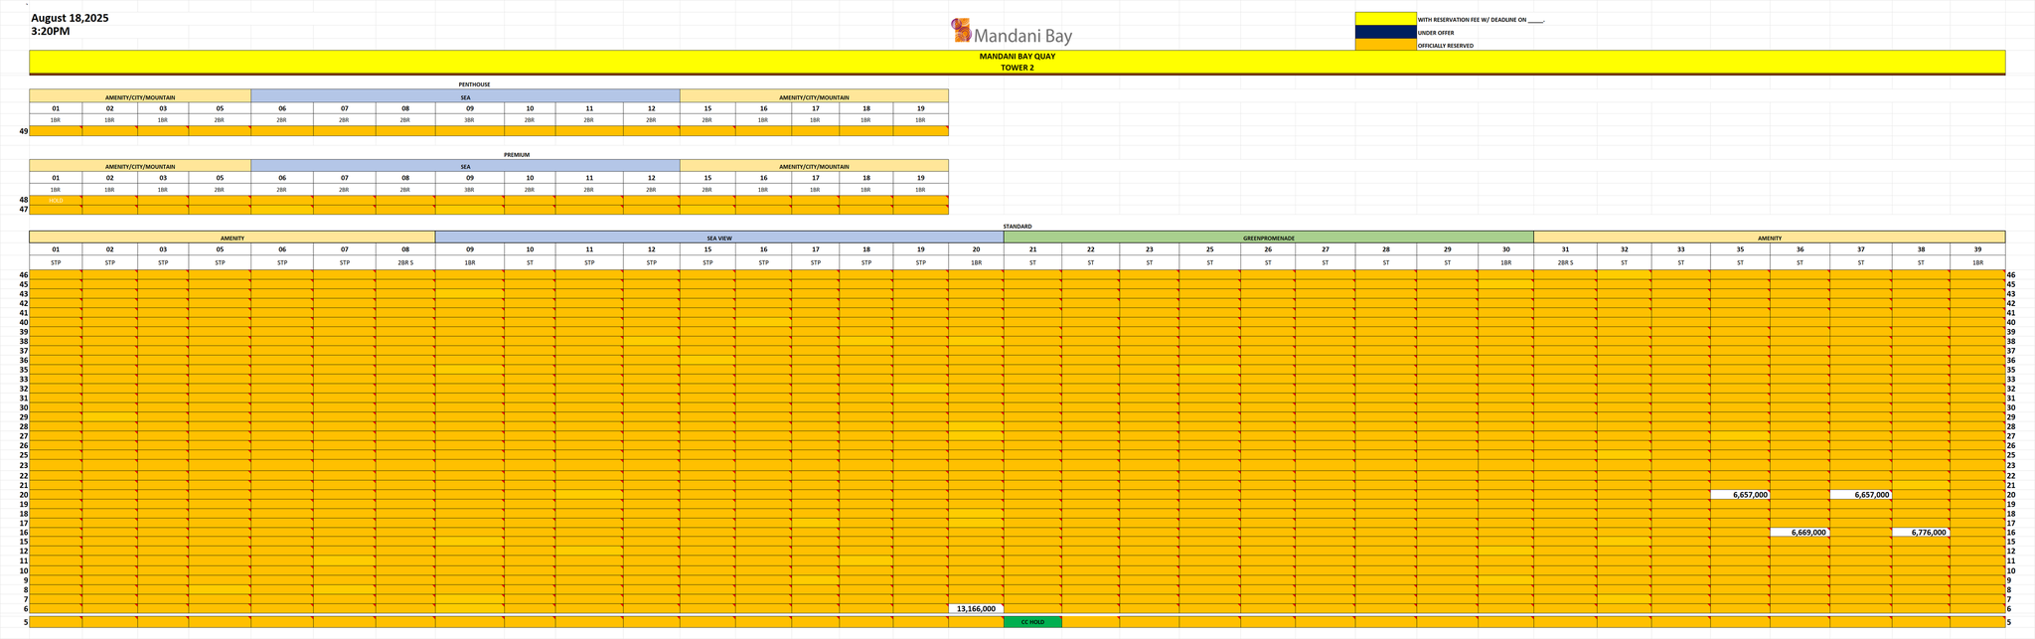Click the Penthouse floor 49 row label
The width and height of the screenshot is (2035, 639).
pos(23,130)
